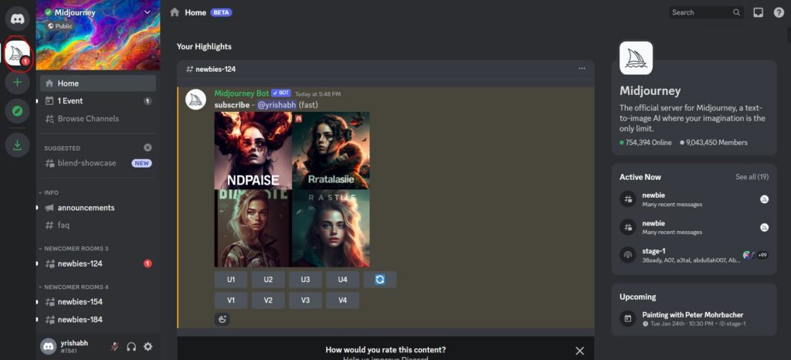The image size is (791, 360).
Task: Click the @yrishabh mention
Action: pyautogui.click(x=277, y=105)
